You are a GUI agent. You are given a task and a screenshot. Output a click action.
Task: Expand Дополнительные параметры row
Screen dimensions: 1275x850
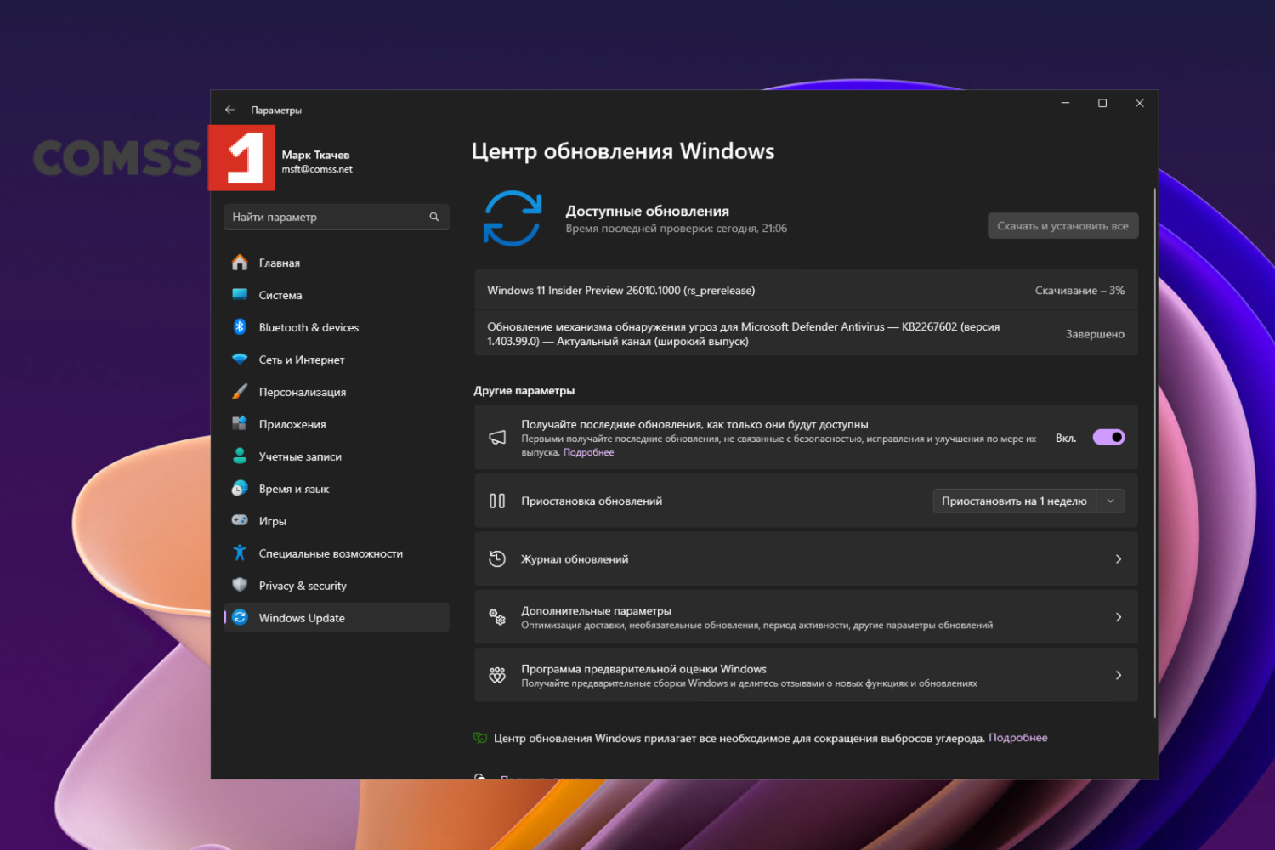tap(1118, 617)
